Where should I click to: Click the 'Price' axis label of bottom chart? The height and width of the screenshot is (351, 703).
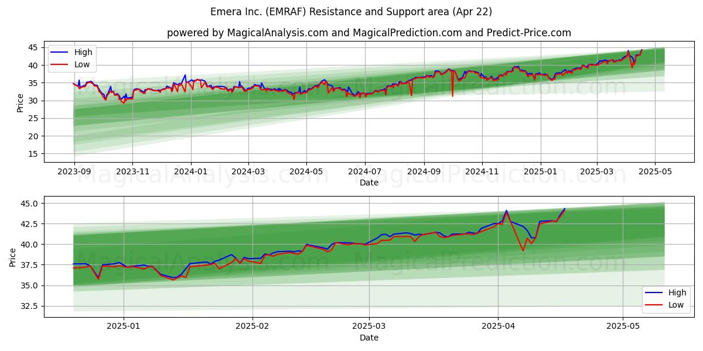pyautogui.click(x=13, y=257)
